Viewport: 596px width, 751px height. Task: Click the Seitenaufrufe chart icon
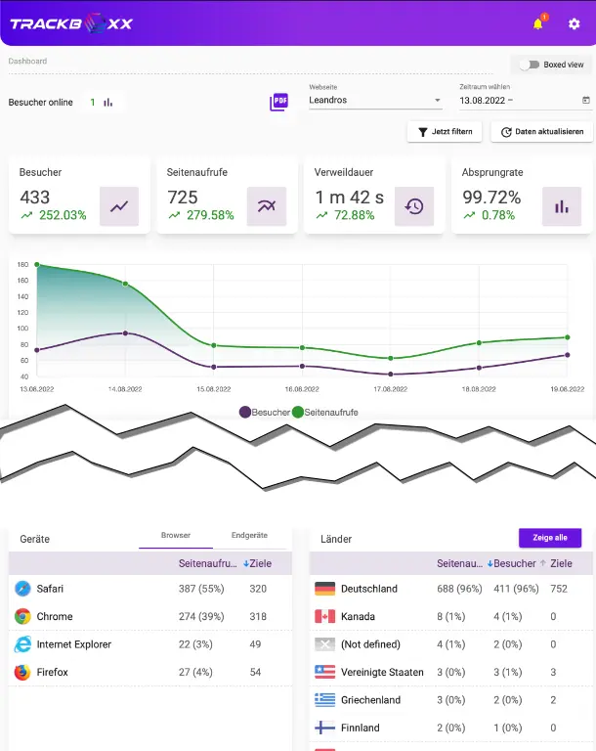(267, 206)
